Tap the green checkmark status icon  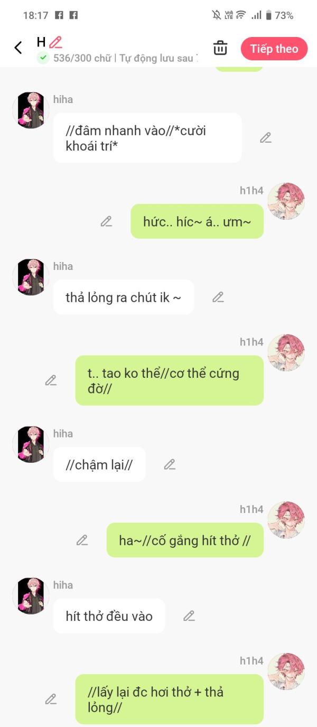[x=43, y=58]
